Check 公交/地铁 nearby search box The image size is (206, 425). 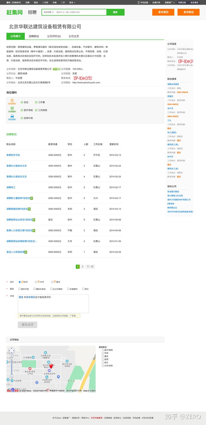103,366
